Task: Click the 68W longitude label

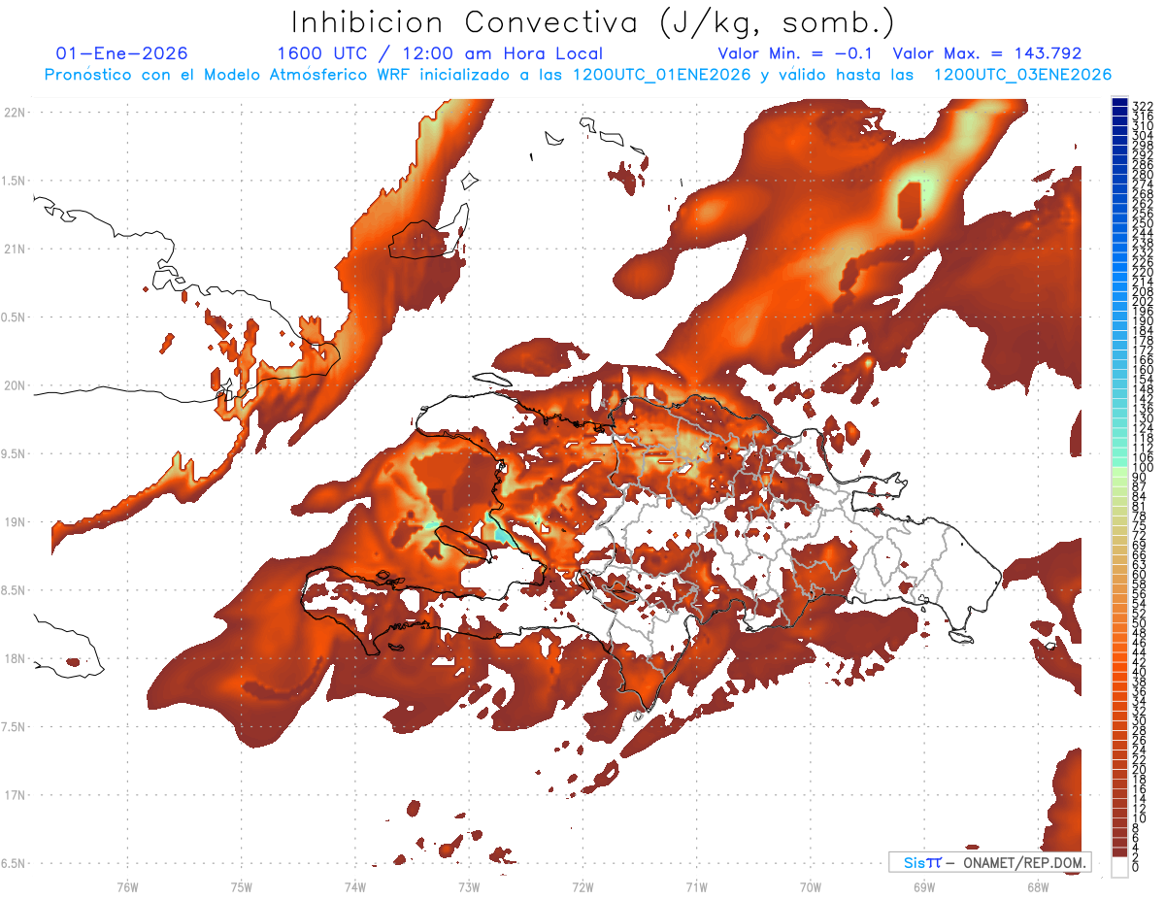Action: click(x=1038, y=886)
